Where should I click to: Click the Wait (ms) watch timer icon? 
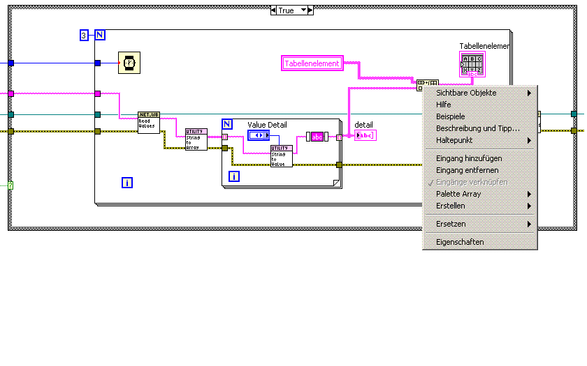point(129,63)
